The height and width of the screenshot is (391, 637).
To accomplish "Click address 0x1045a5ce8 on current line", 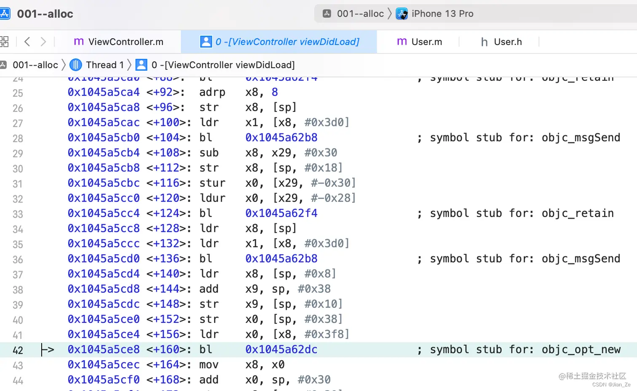I will pyautogui.click(x=104, y=349).
